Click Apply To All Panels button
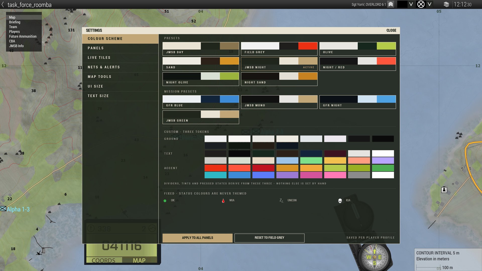Viewport: 482px width, 271px height. pos(197,238)
